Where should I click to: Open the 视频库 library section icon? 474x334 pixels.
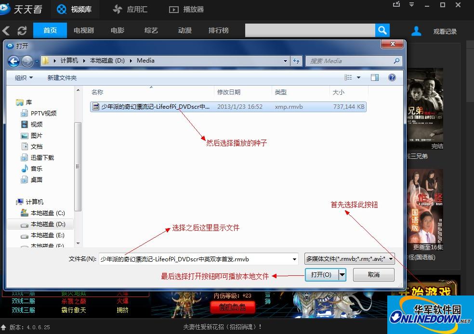[62, 9]
